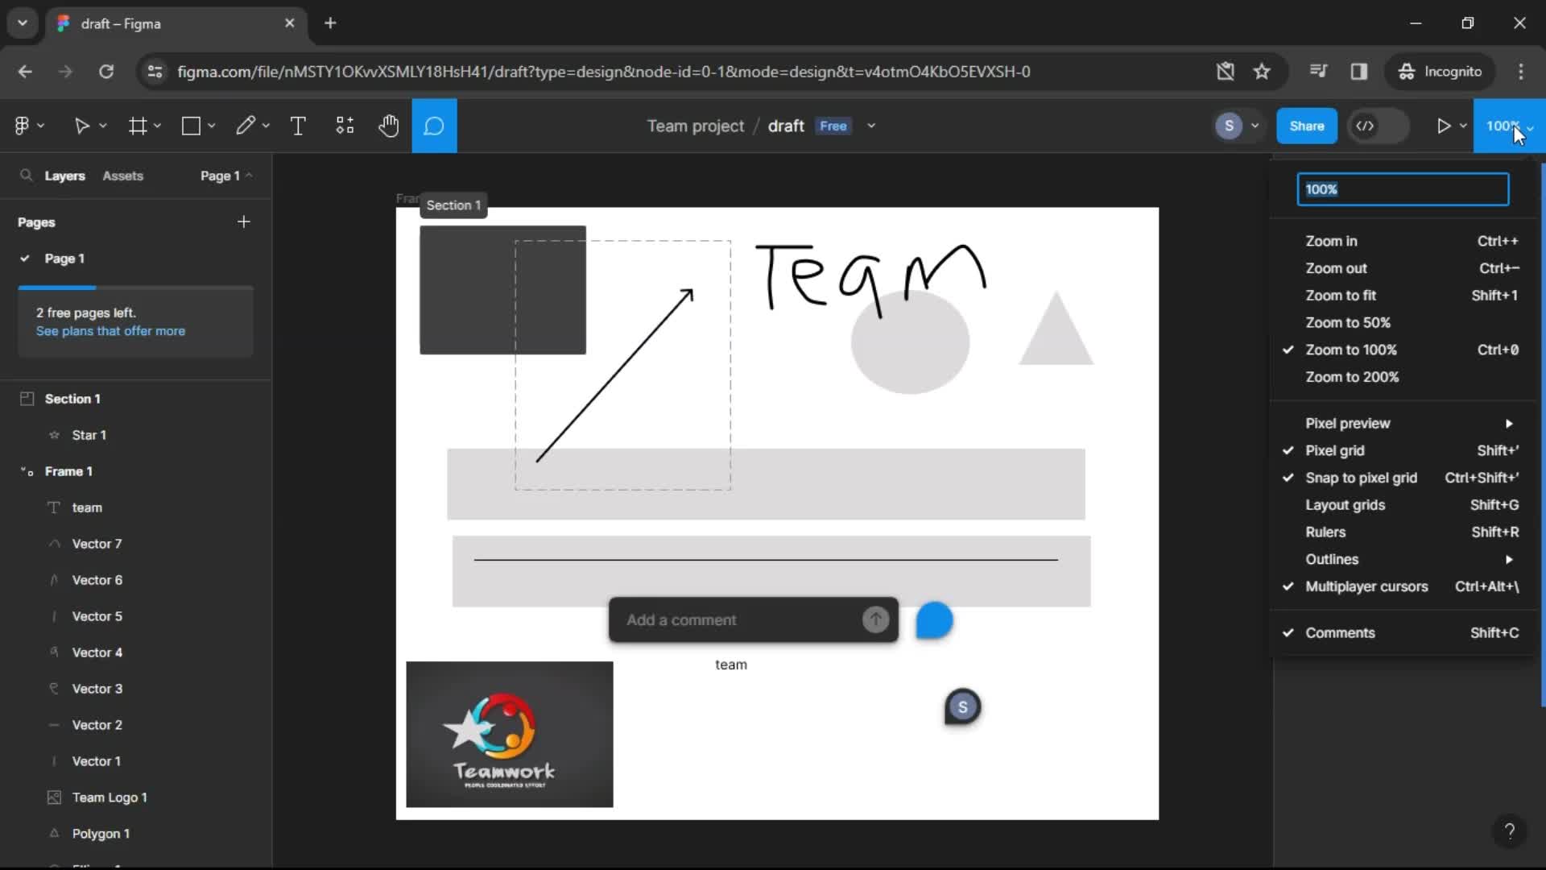The image size is (1546, 870).
Task: Click the Code view icon
Action: 1365,126
